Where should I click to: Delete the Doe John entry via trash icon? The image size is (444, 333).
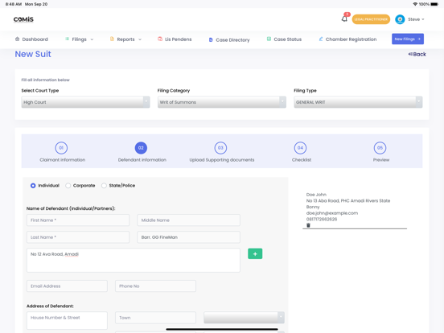pyautogui.click(x=308, y=225)
